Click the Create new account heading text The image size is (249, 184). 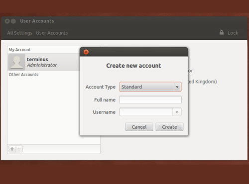coord(133,66)
